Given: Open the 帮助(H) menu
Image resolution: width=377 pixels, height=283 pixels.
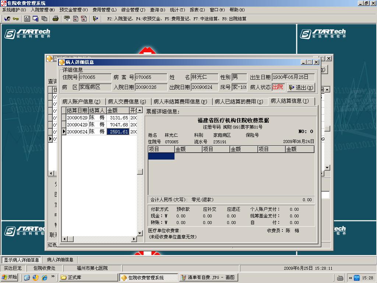Looking at the screenshot, I should coord(237,10).
